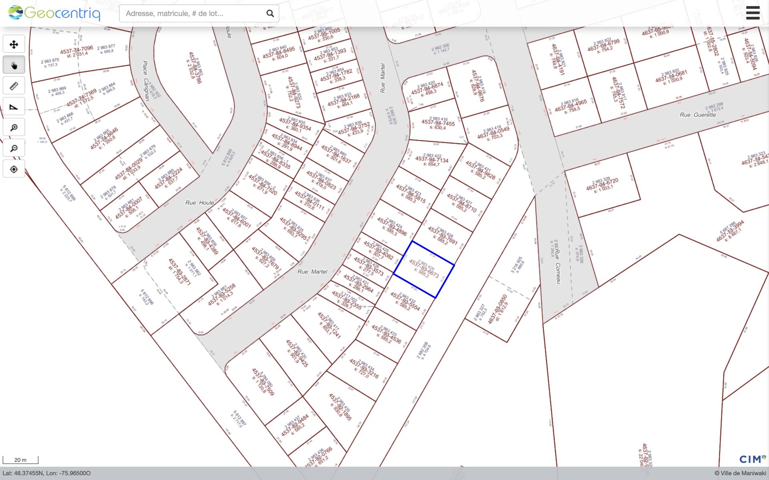This screenshot has height=480, width=769.
Task: Click the geolocation crosshair icon
Action: [x=14, y=168]
